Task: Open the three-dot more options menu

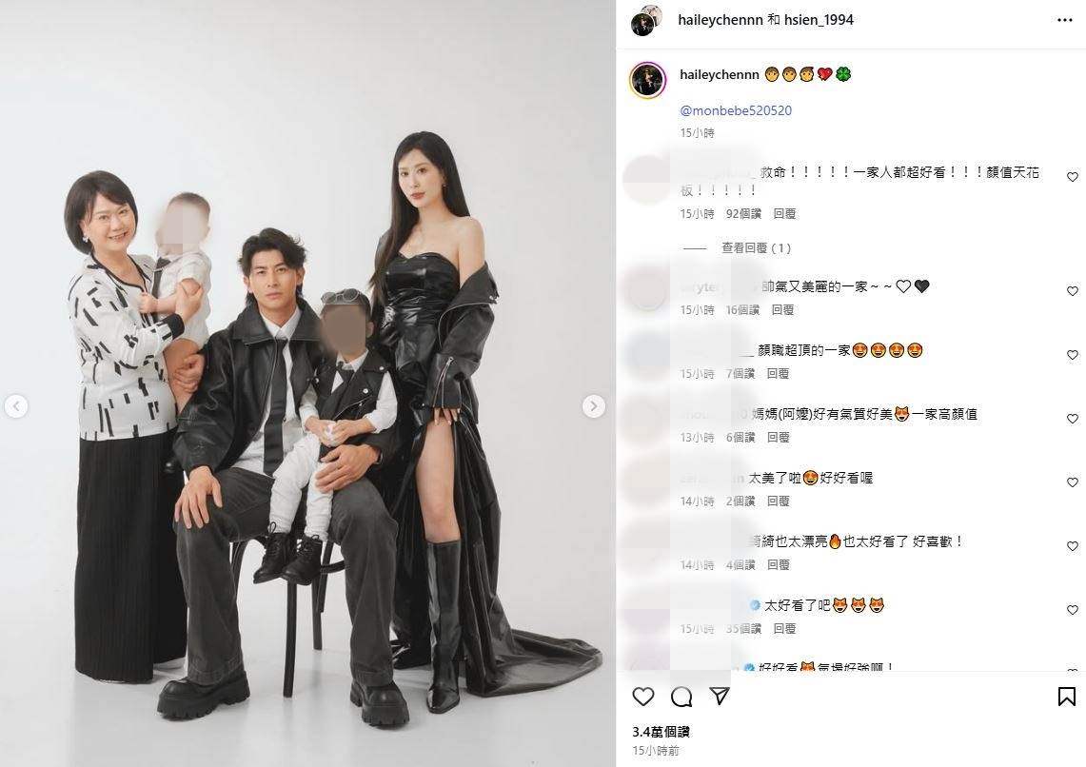Action: [1064, 20]
